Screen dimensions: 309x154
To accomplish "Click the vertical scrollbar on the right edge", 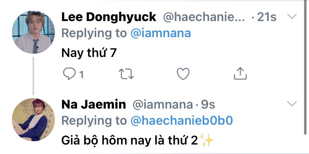I will click(307, 68).
